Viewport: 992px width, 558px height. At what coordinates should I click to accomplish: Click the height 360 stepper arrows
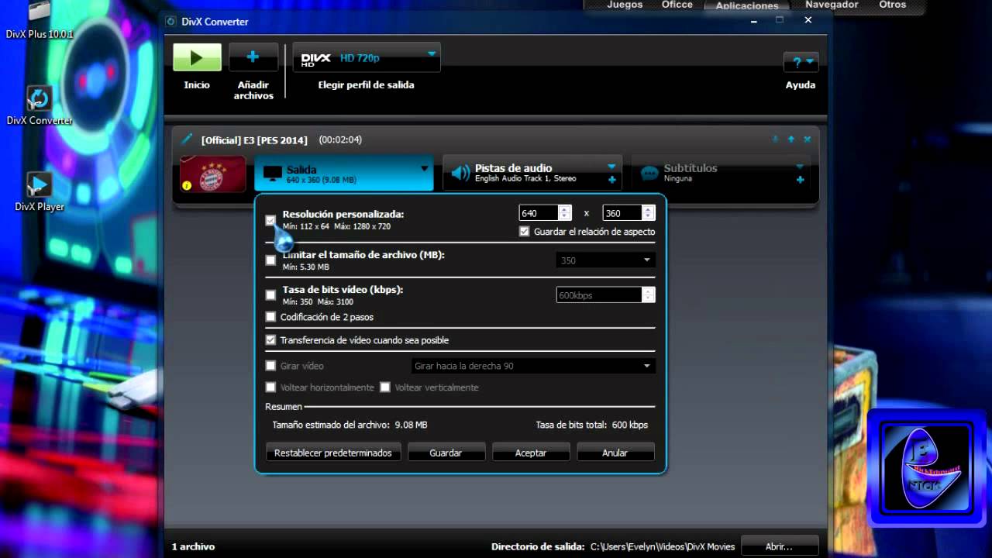click(649, 212)
